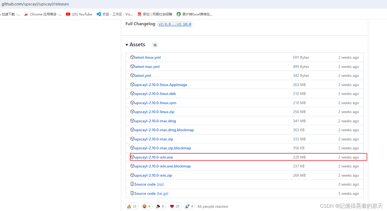Click package icon beside linux.rpm

(132, 103)
